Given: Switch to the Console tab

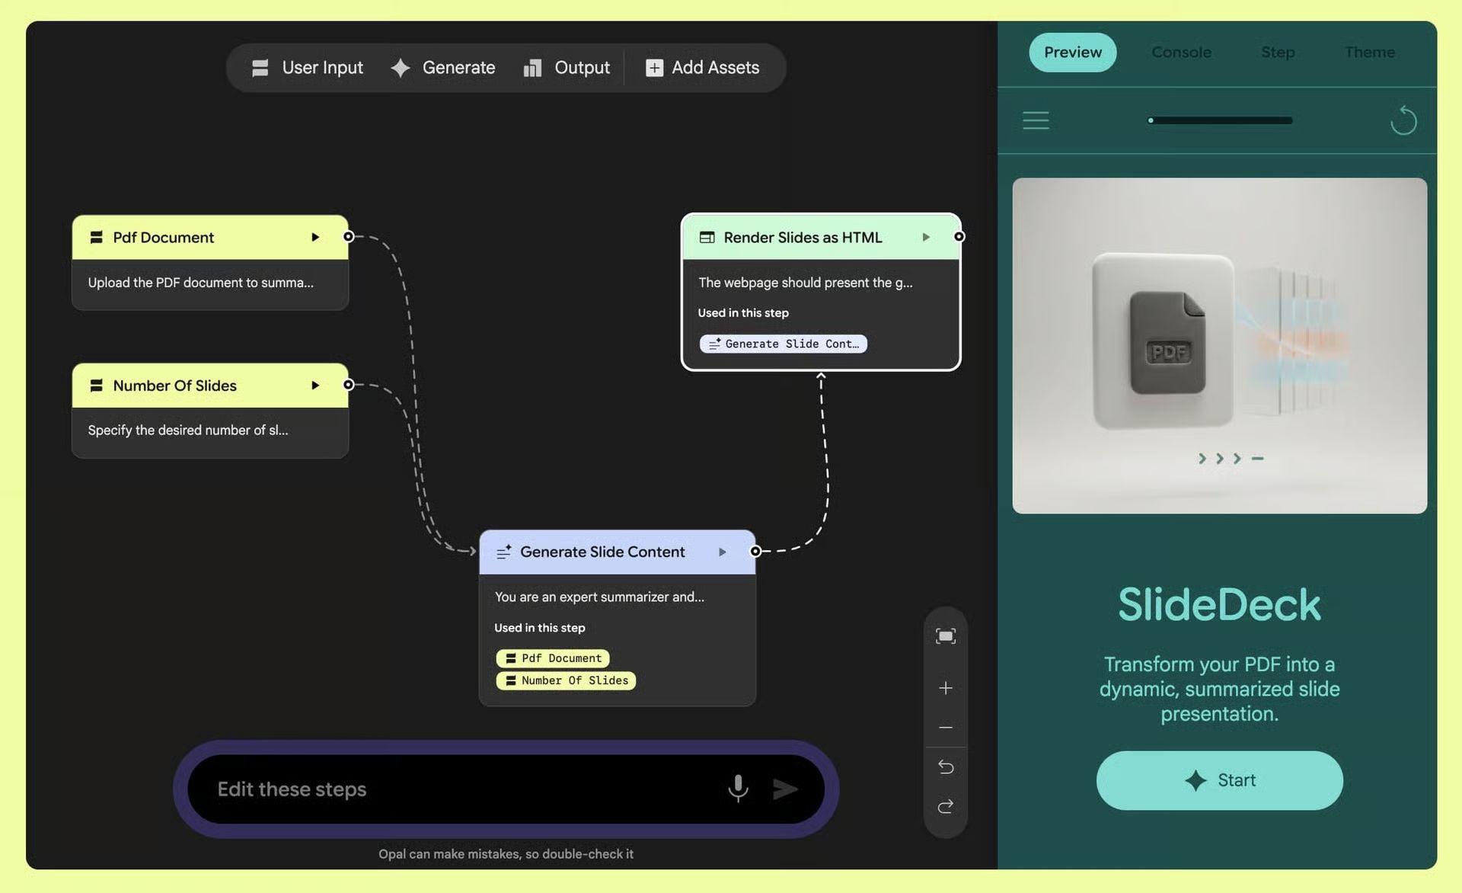Looking at the screenshot, I should pos(1180,52).
